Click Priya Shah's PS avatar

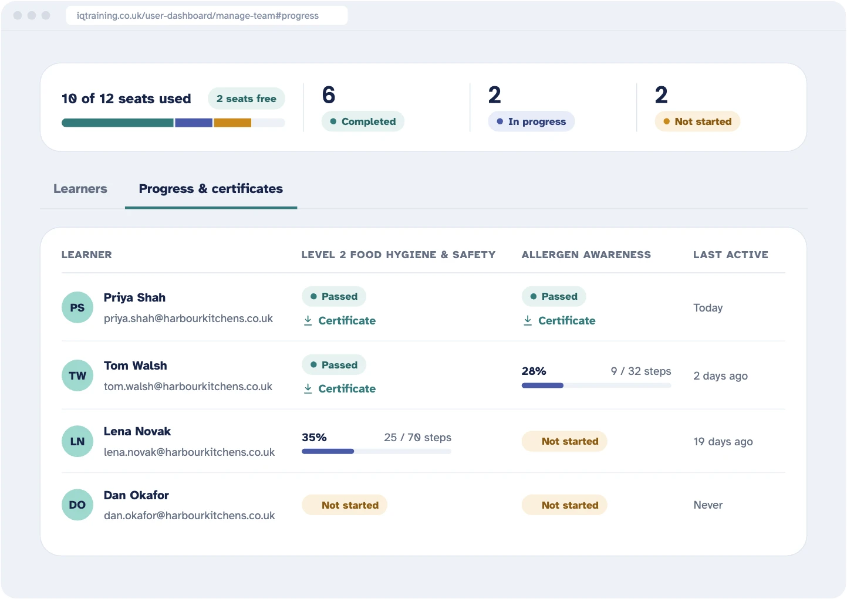pos(77,307)
